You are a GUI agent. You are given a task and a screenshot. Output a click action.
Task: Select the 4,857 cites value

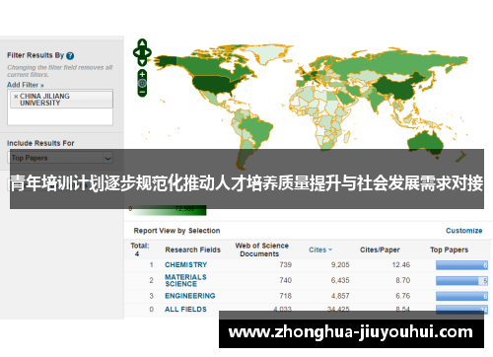coord(340,296)
